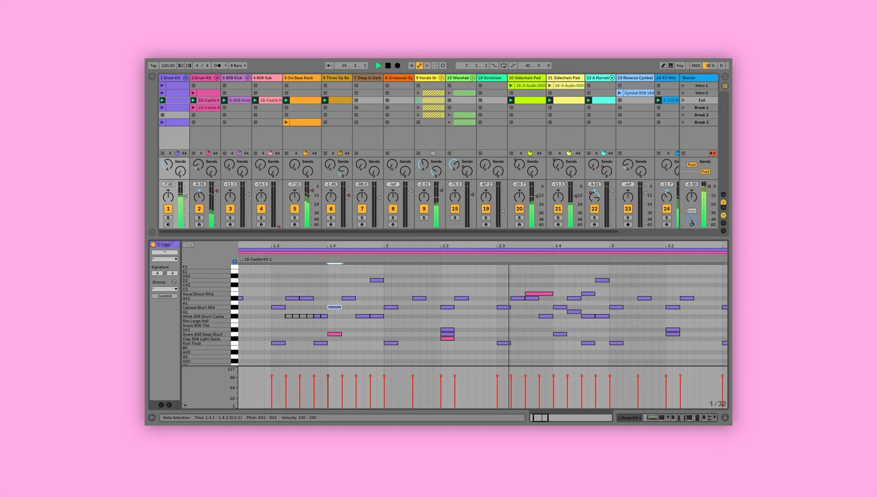The width and height of the screenshot is (877, 497).
Task: Toggle the transport Loop switch
Action: point(503,66)
